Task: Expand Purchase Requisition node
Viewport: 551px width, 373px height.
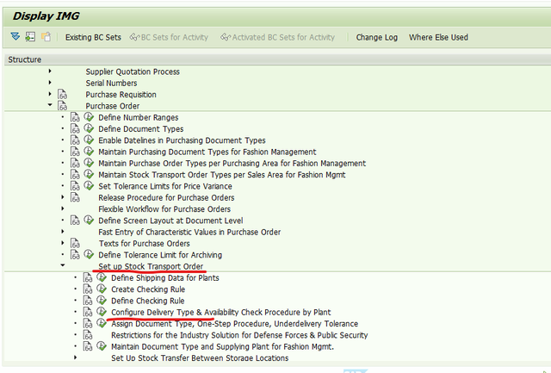Action: pos(50,94)
